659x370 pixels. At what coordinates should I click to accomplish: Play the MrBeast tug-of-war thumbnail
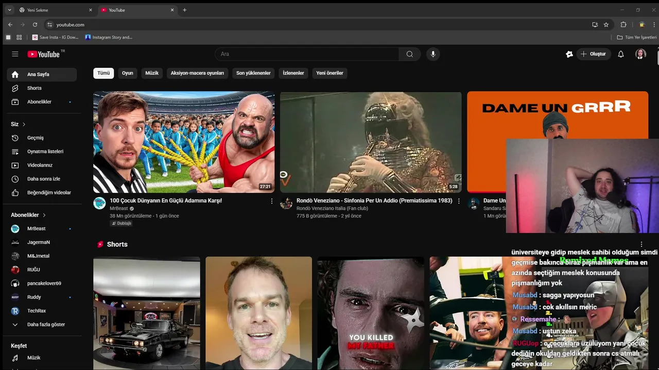point(184,142)
